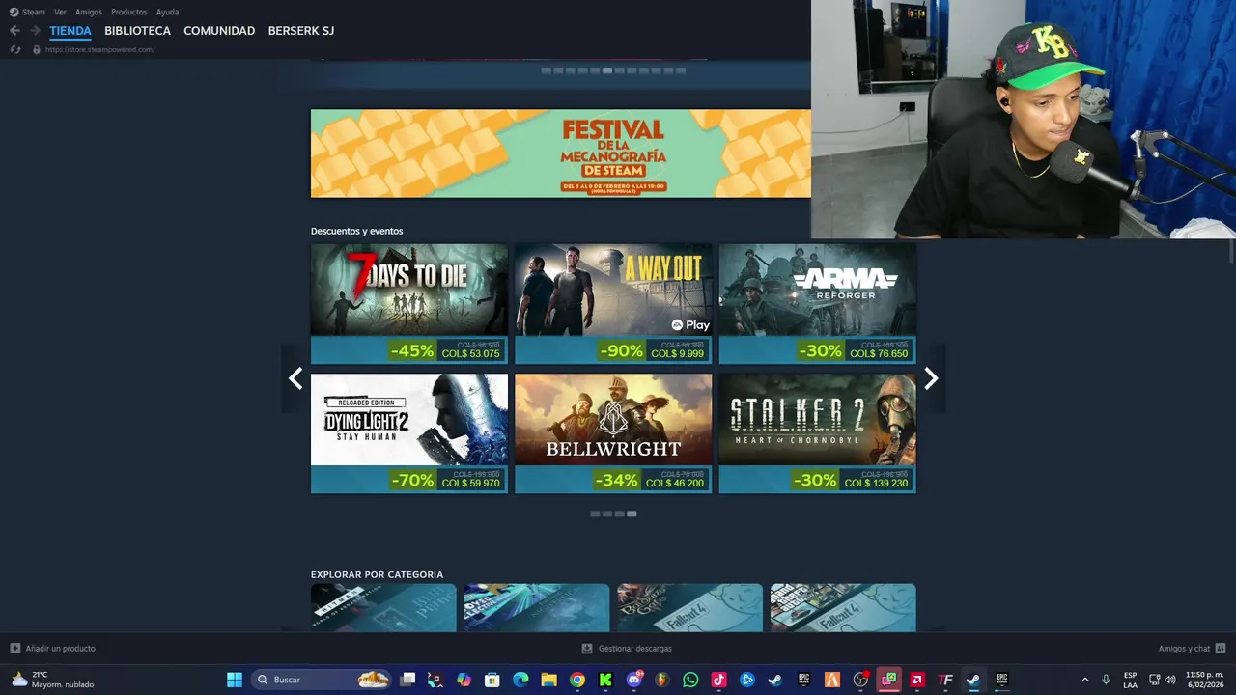The image size is (1236, 695).
Task: Open the Amigos menu
Action: 89,12
